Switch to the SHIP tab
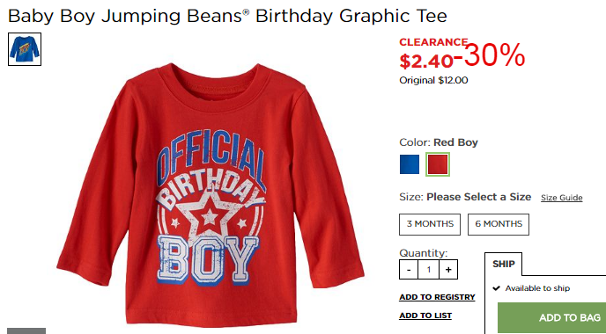 504,265
